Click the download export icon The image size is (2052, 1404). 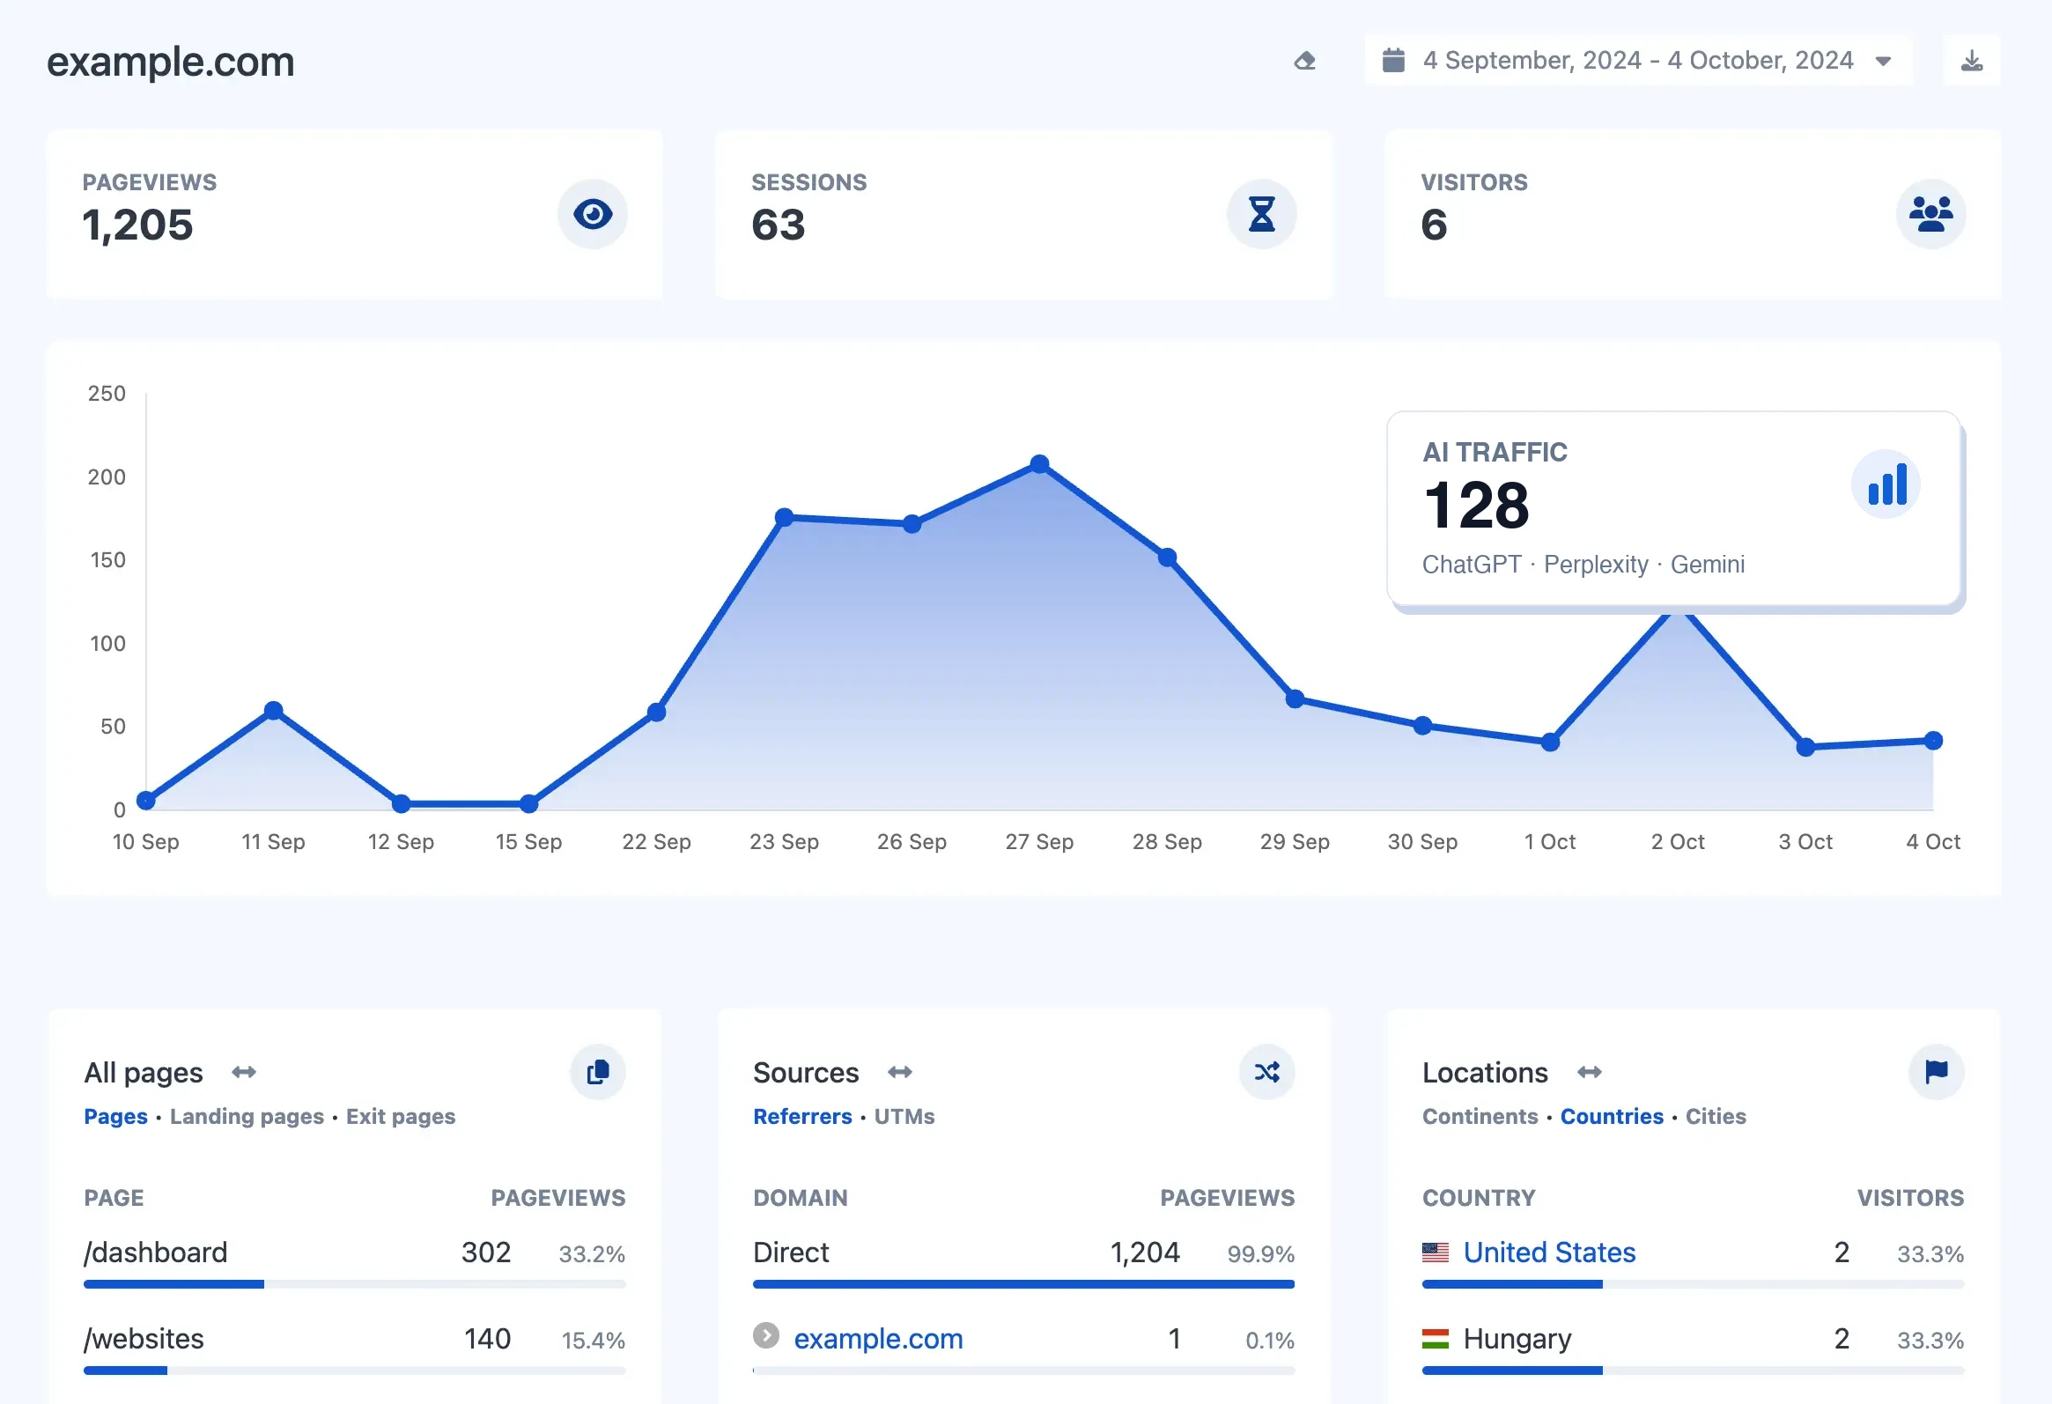(x=1972, y=61)
